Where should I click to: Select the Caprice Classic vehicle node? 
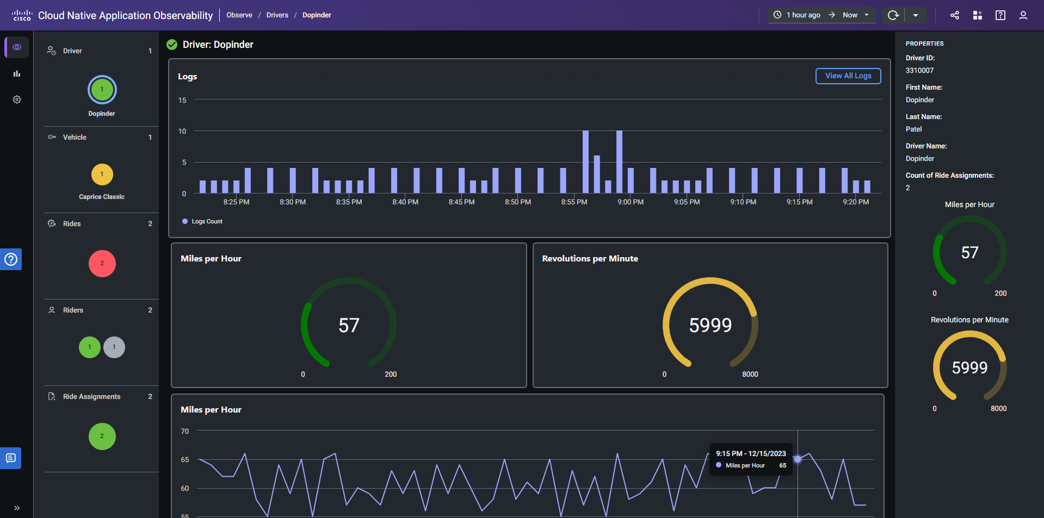(x=102, y=174)
